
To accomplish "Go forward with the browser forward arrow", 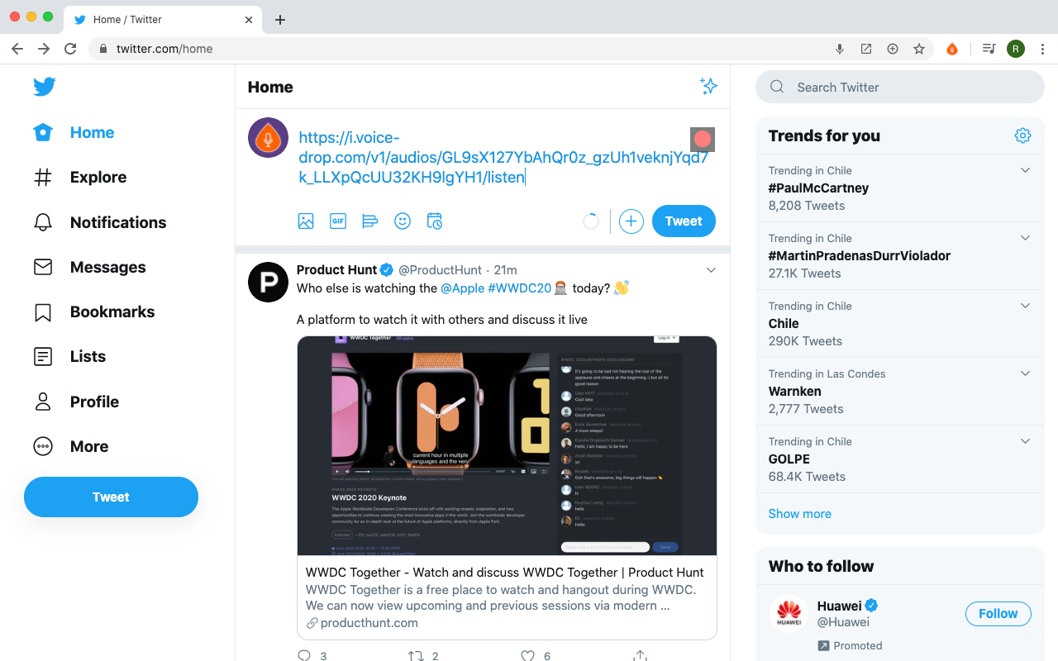I will pos(44,49).
